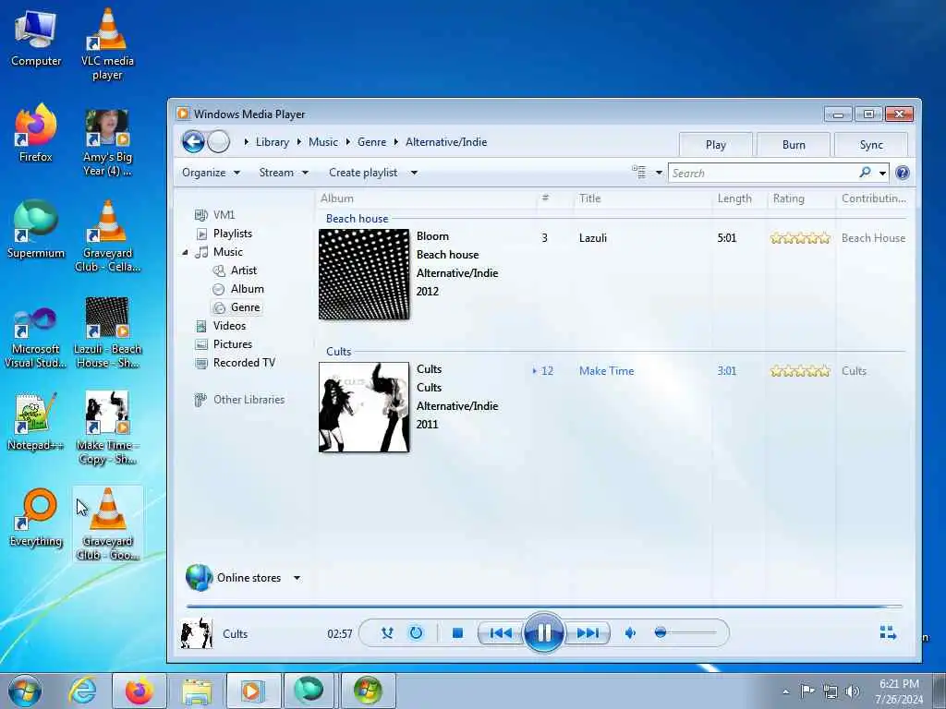Screen dimensions: 946x709
Task: Open the Online stores dropdown arrow
Action: 297,578
